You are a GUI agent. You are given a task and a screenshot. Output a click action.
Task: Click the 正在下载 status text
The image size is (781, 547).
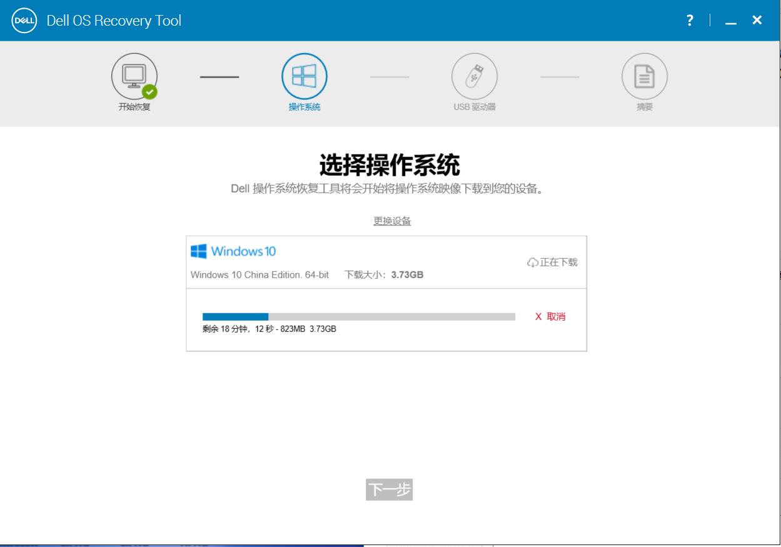tap(559, 263)
